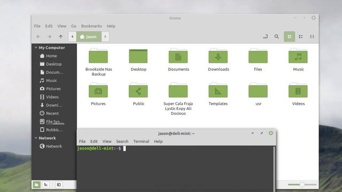
Task: Click the terminal vertical scrollbar
Action: 274,169
